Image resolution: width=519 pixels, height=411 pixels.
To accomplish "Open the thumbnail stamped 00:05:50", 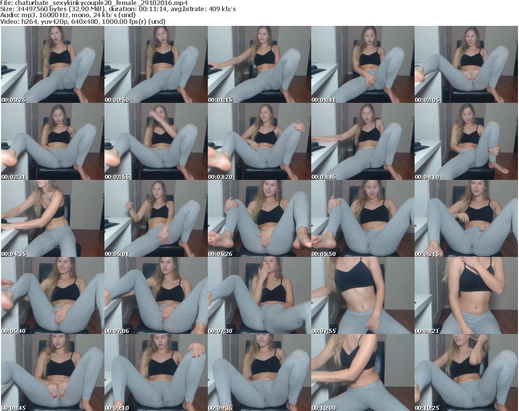I will [x=363, y=218].
